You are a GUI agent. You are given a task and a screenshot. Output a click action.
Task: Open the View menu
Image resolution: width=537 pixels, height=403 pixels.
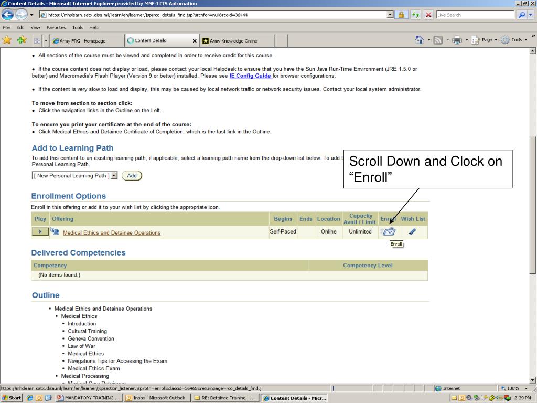[35, 27]
